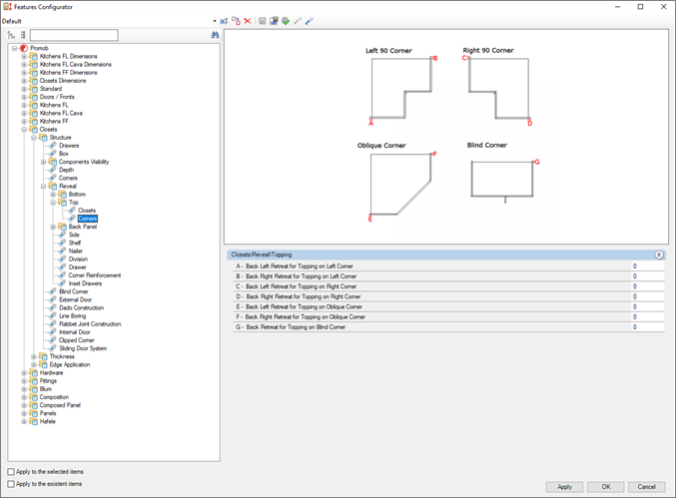The height and width of the screenshot is (504, 679).
Task: Click the Depth item wrench icon
Action: tap(53, 171)
